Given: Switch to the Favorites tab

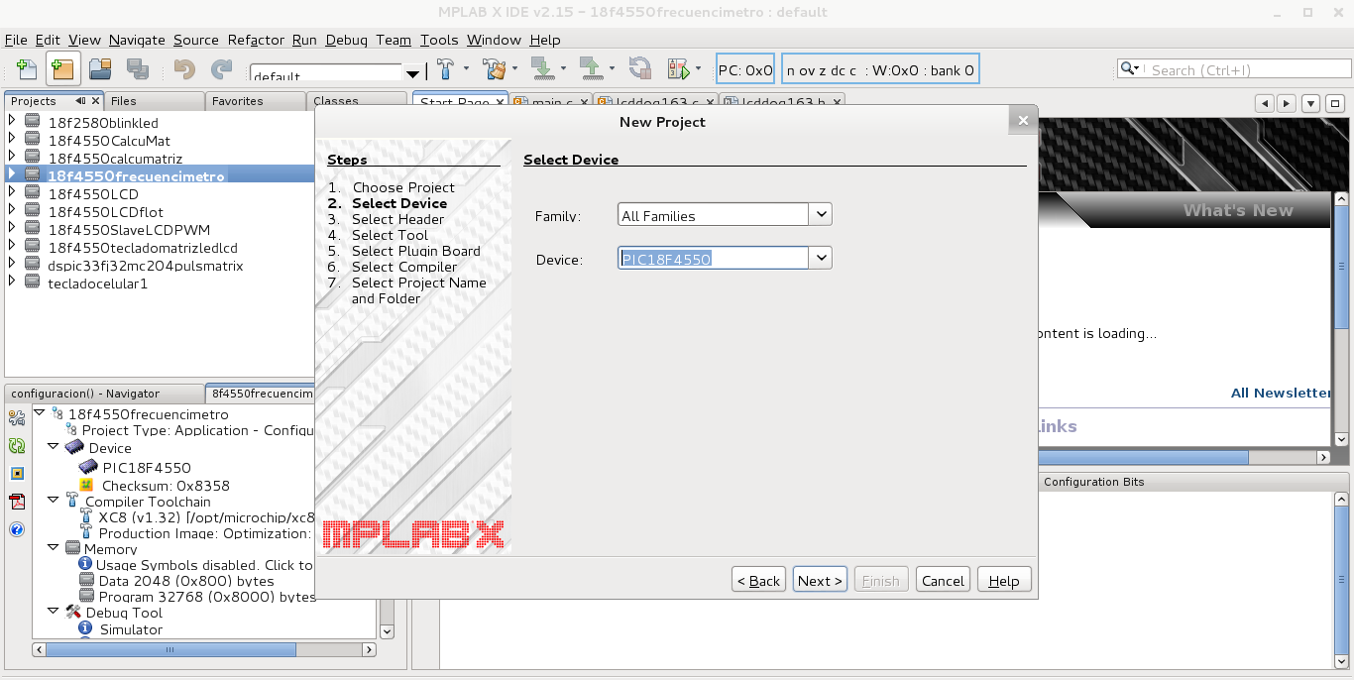Looking at the screenshot, I should coord(255,101).
